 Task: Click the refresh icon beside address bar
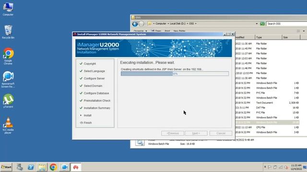(262, 24)
